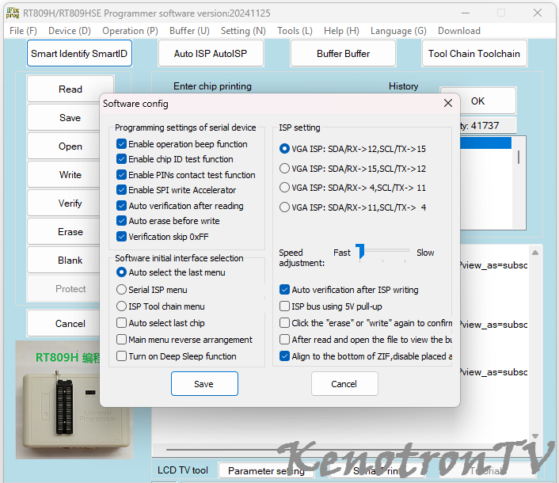Toggle Auto erase before write option

point(121,221)
